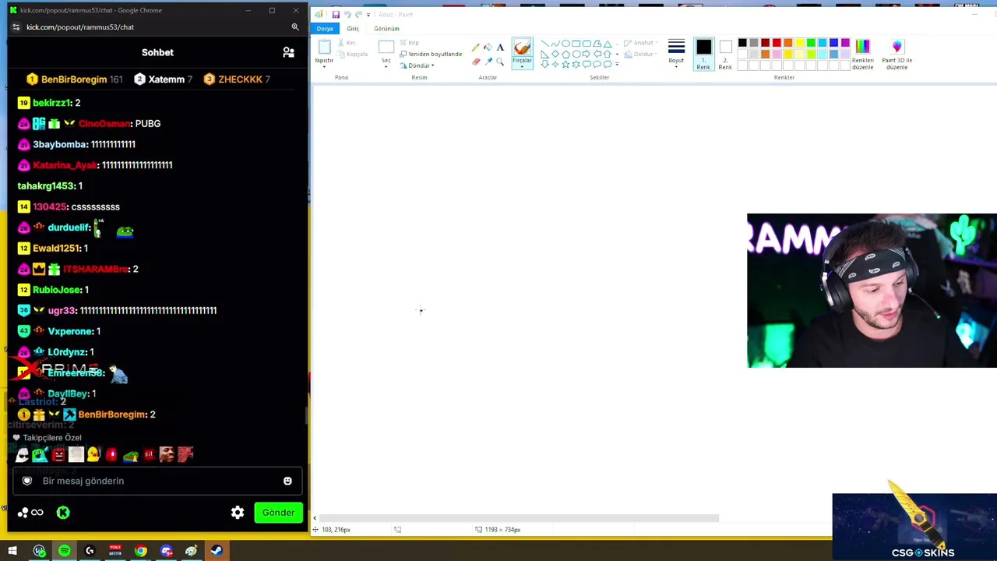
Task: Pick the purple color swatch
Action: click(845, 43)
